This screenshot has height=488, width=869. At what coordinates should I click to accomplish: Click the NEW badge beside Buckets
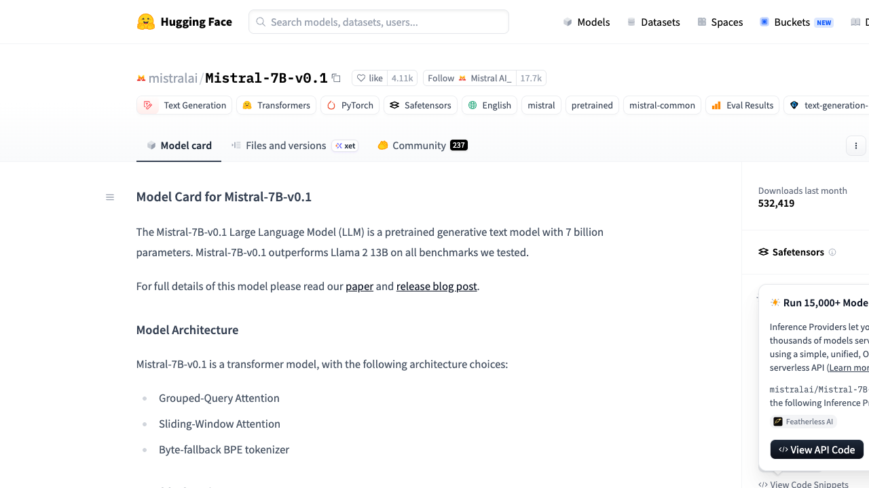tap(824, 22)
